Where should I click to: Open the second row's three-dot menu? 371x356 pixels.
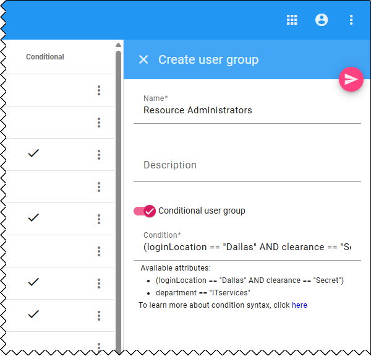coord(99,123)
